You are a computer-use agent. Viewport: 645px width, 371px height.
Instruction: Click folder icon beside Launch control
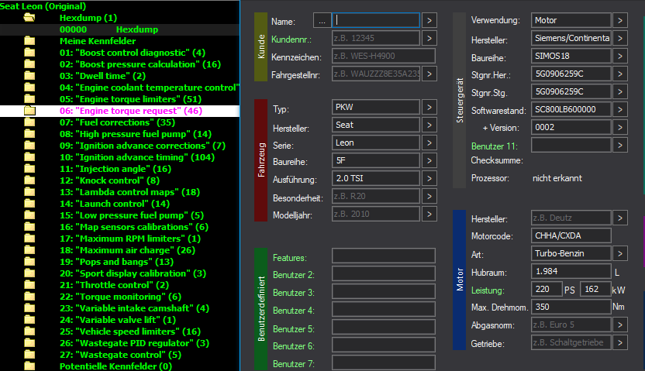29,204
